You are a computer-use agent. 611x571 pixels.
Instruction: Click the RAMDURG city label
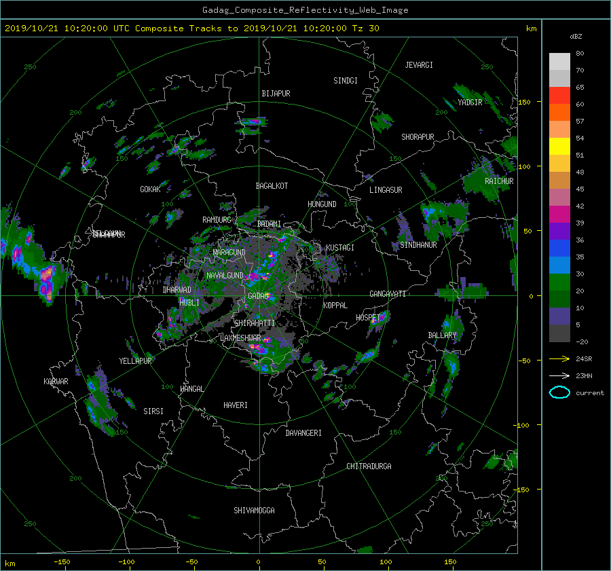click(217, 220)
